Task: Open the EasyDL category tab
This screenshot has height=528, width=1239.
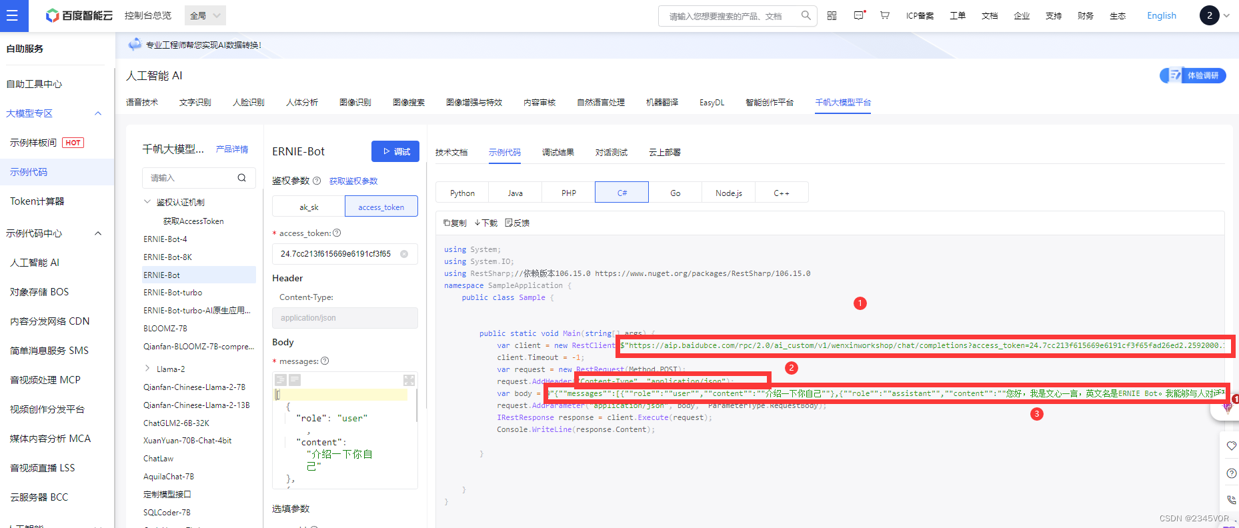Action: 712,102
